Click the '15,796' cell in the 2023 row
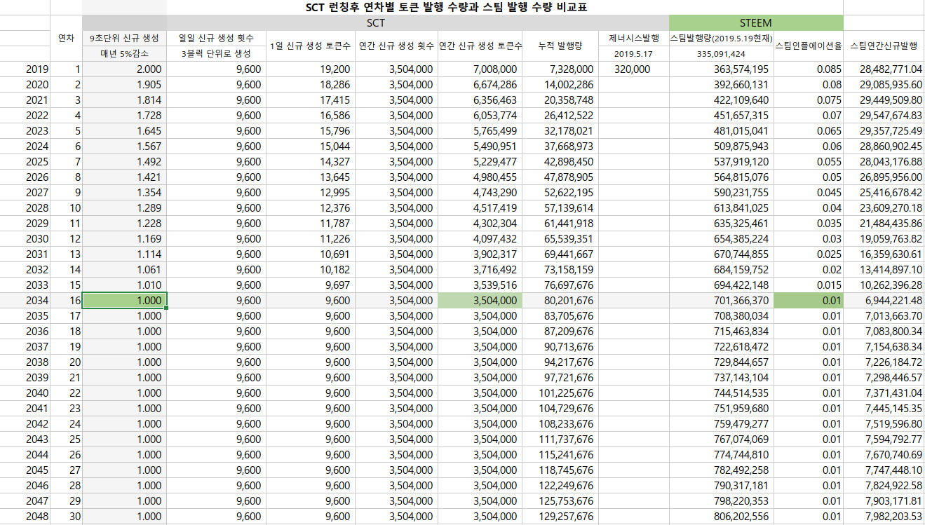 pyautogui.click(x=310, y=131)
